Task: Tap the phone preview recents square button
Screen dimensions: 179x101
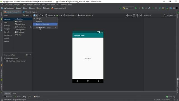Action: coord(98,81)
